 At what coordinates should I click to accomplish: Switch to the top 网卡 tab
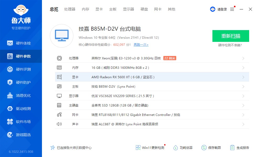(x=158, y=9)
